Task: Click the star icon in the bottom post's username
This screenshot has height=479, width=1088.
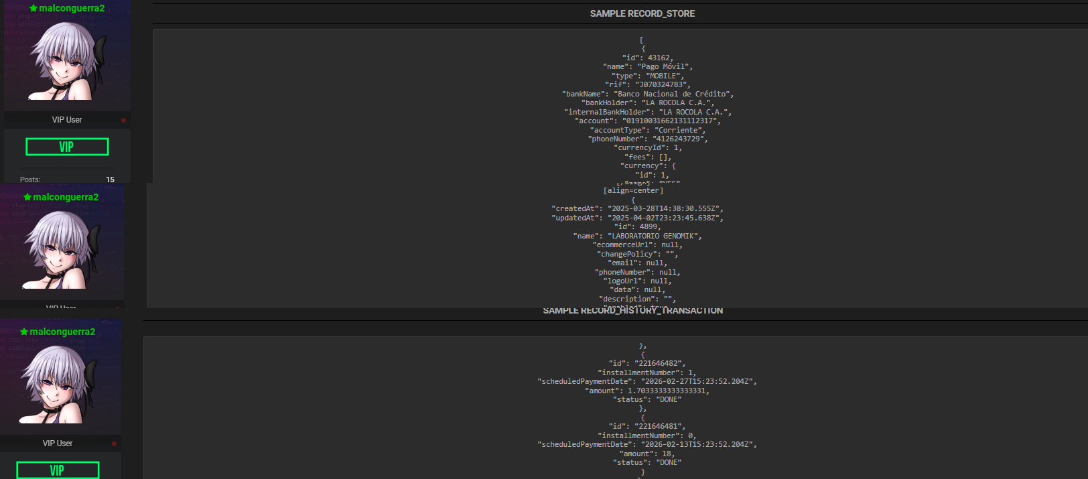Action: pos(24,332)
